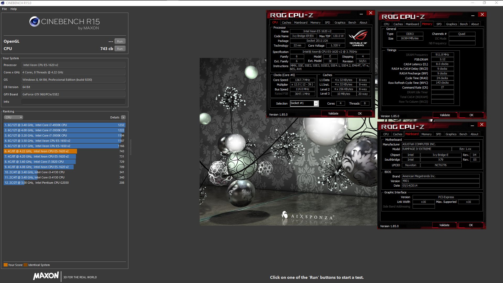503x283 pixels.
Task: Click Validate in CPU-Z Memory window
Action: click(445, 115)
